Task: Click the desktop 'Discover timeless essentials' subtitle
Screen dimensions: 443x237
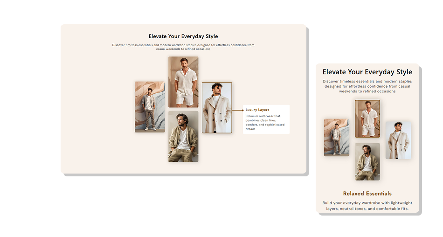Action: click(x=183, y=47)
